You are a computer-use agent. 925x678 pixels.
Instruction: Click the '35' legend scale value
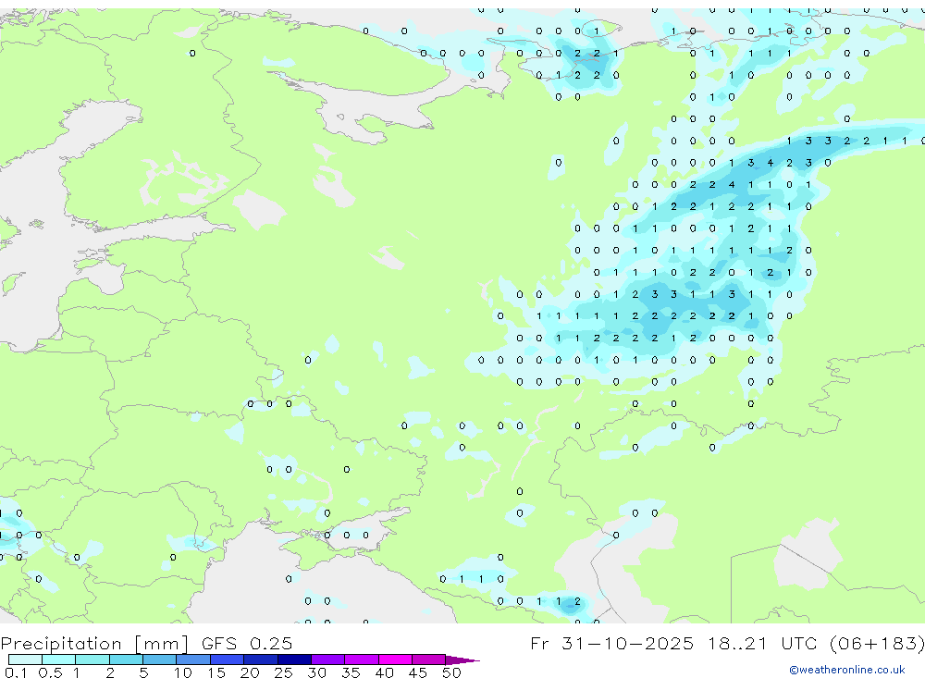point(351,672)
